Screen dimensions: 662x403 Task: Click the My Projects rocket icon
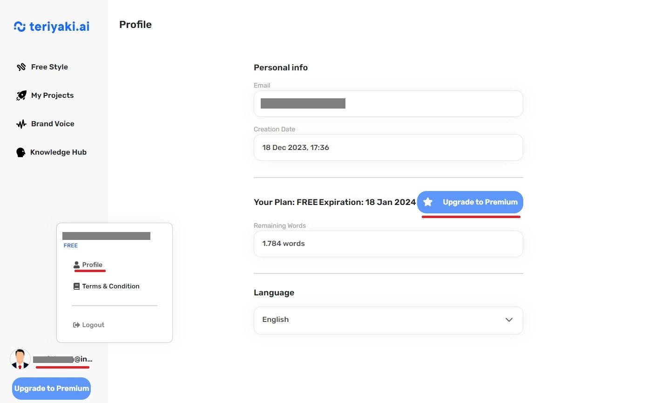21,96
